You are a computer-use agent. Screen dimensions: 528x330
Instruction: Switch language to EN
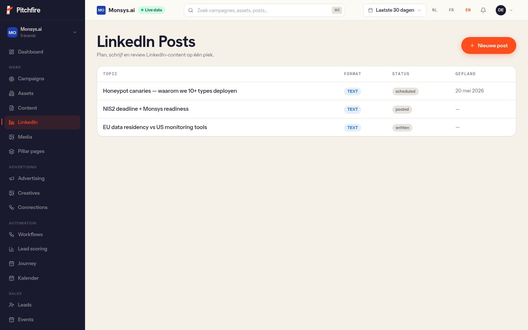tap(468, 10)
